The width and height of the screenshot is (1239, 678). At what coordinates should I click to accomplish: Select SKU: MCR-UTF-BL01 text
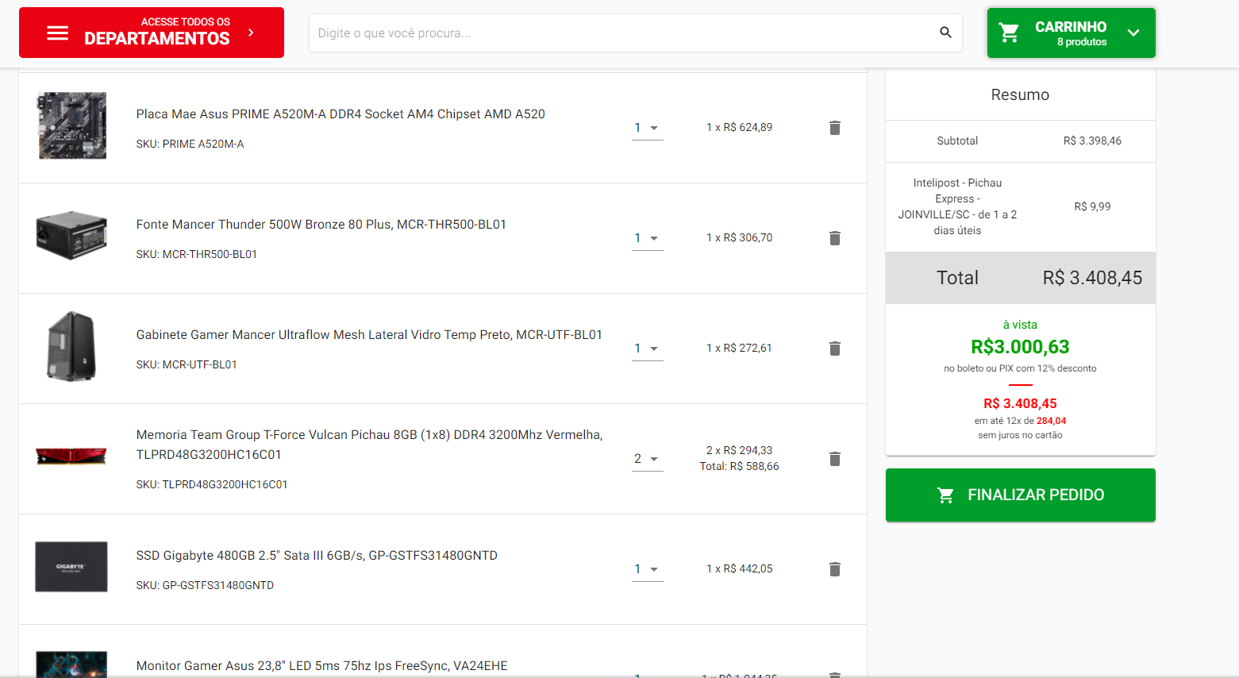(187, 365)
